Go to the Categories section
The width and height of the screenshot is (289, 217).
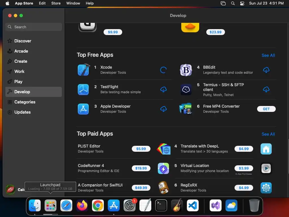pyautogui.click(x=34, y=102)
